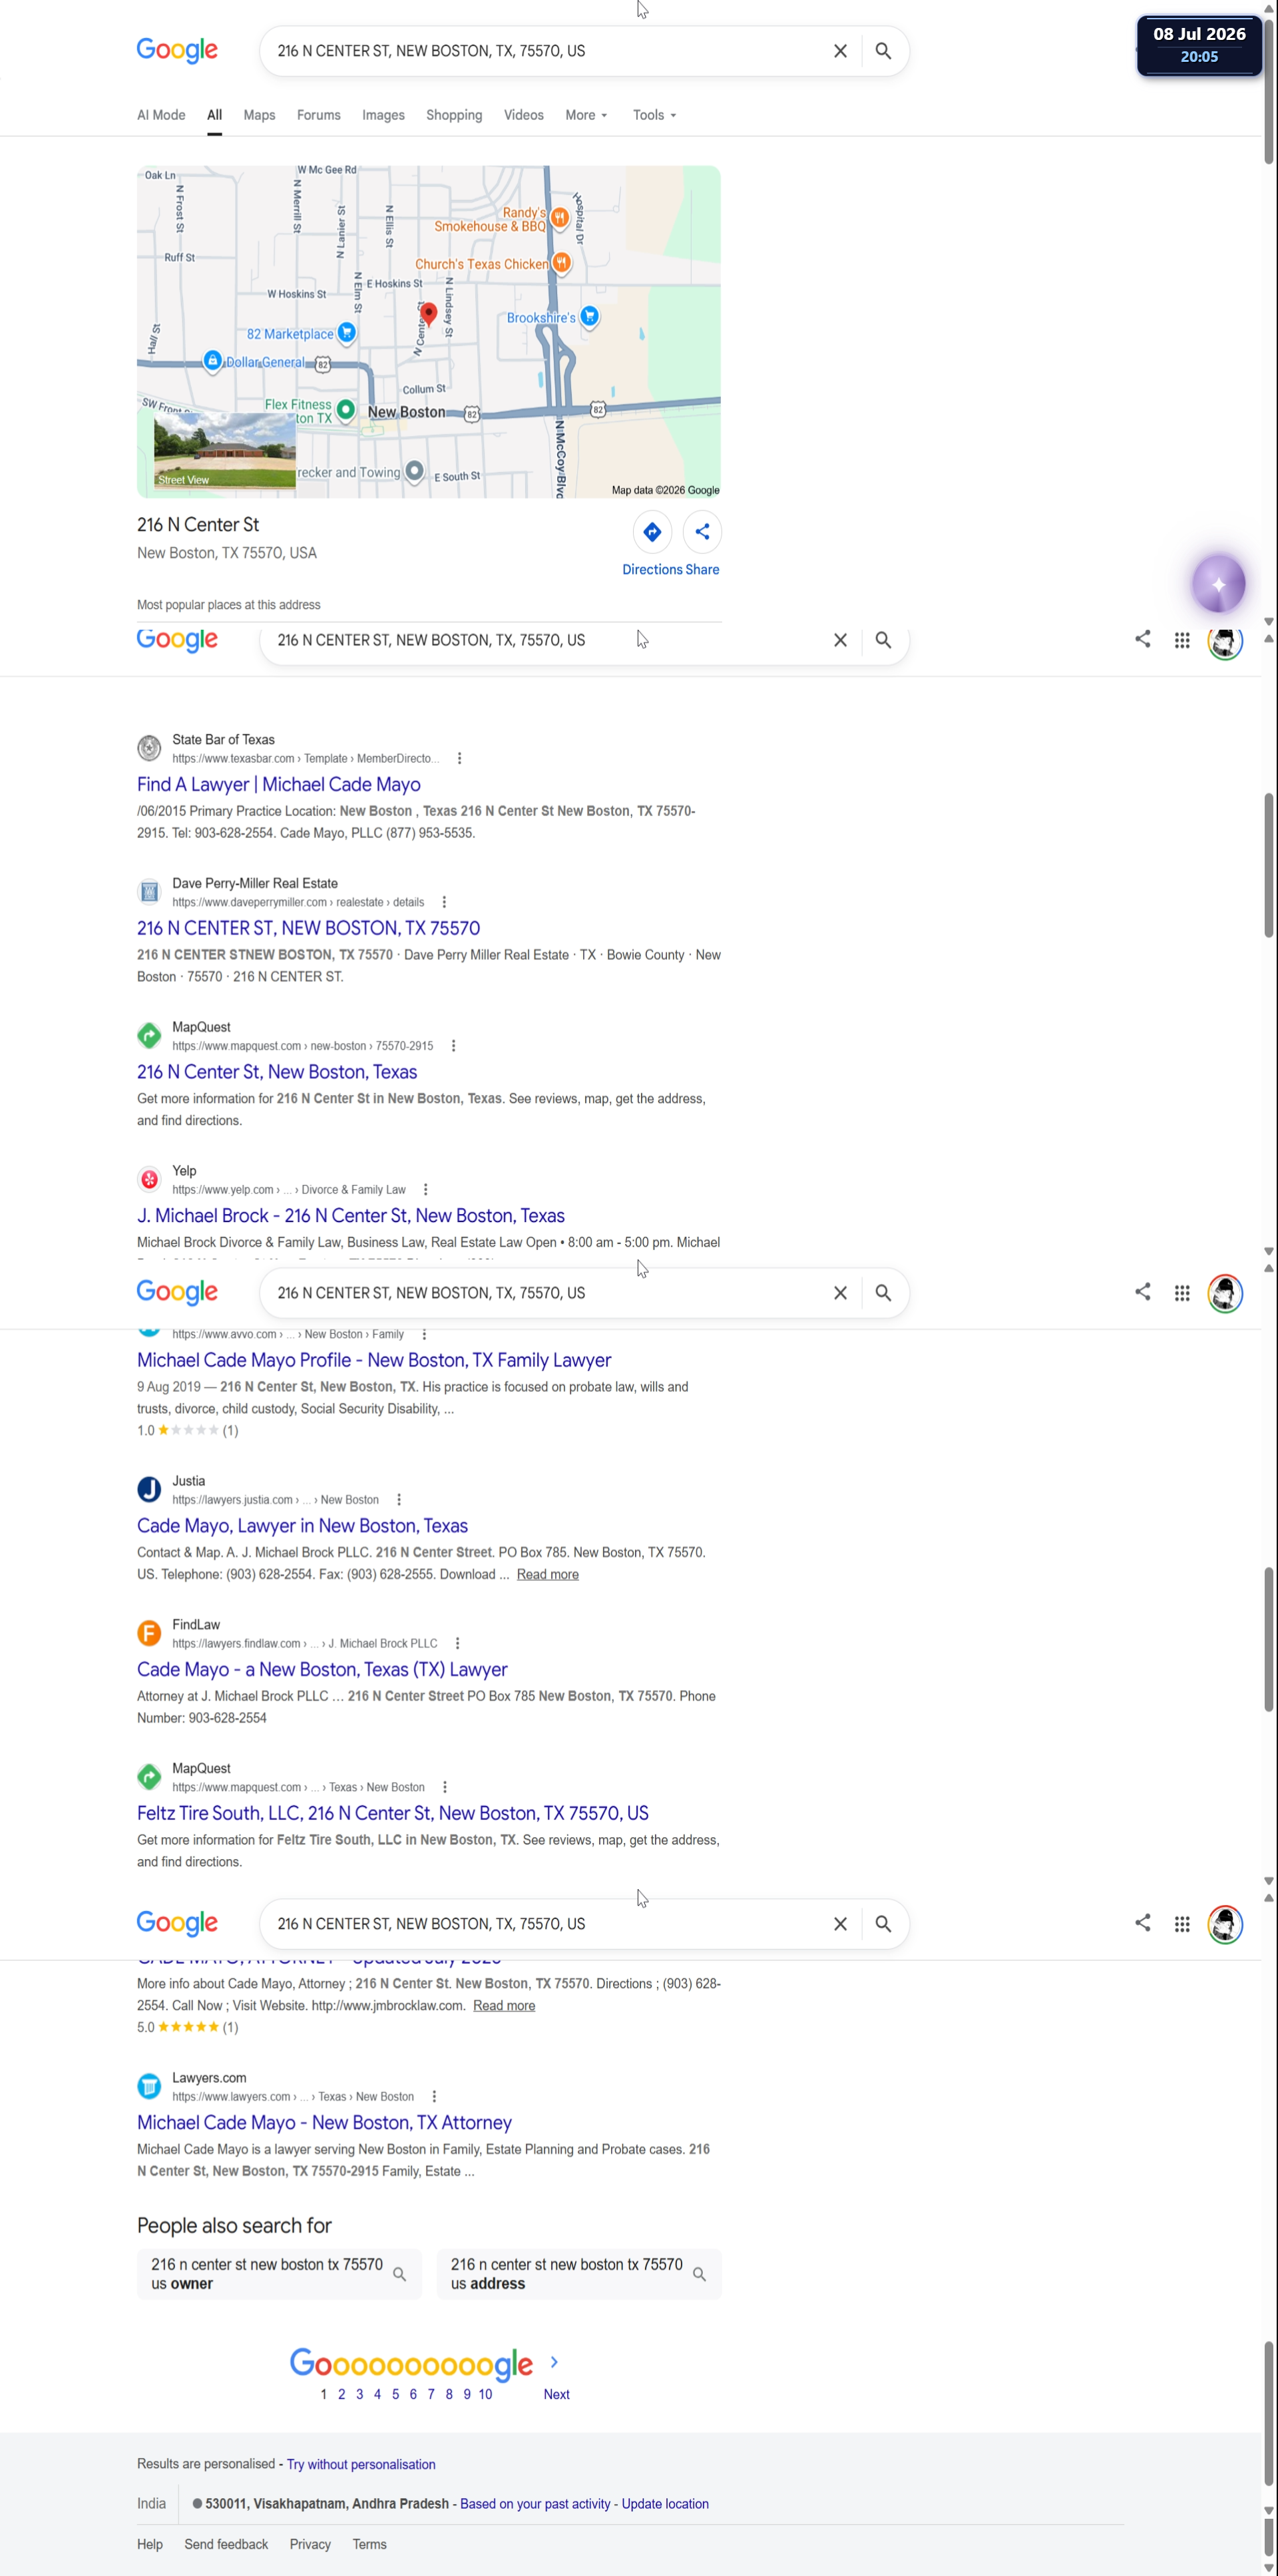Open '216 N Center St, New Boston, Texas' MapQuest link

pos(277,1072)
